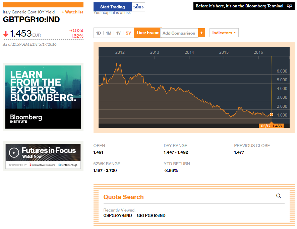Click the 6.000 y-axis value
Viewport: 297px width, 229px height.
282,71
